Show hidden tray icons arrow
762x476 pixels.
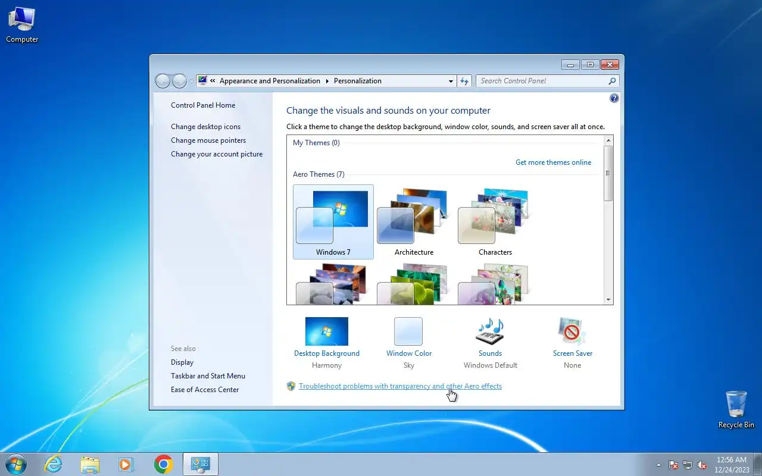(x=658, y=465)
